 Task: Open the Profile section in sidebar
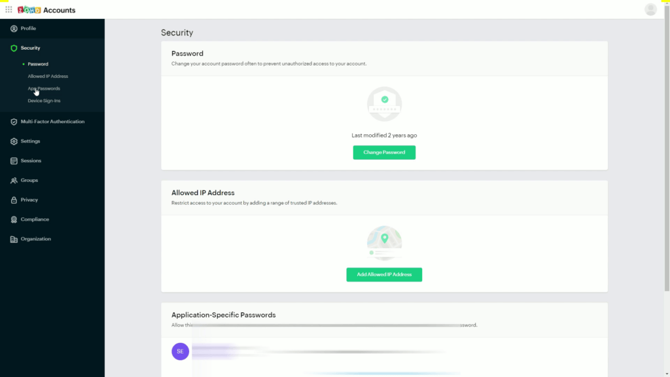click(x=26, y=28)
